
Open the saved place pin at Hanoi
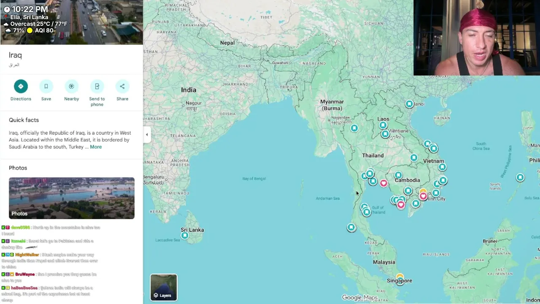click(x=409, y=104)
